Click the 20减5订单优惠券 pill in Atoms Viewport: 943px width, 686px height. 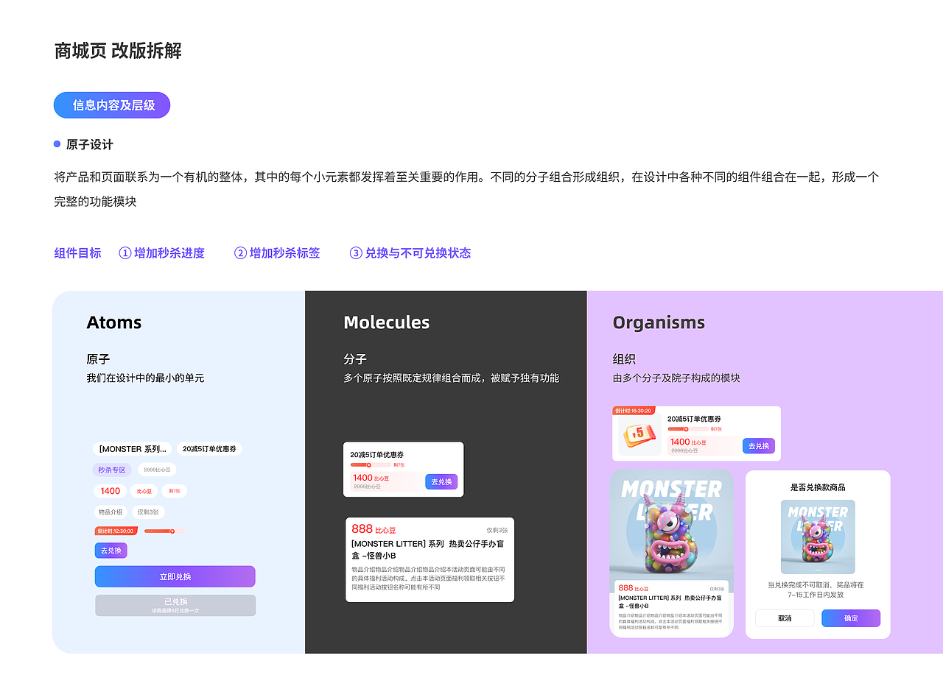[209, 449]
